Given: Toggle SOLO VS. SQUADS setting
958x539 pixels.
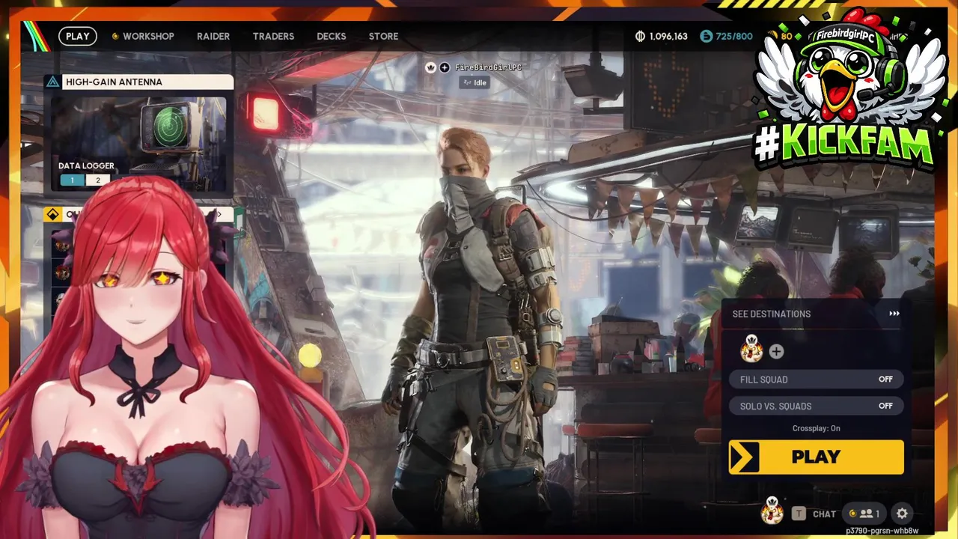Looking at the screenshot, I should click(817, 406).
